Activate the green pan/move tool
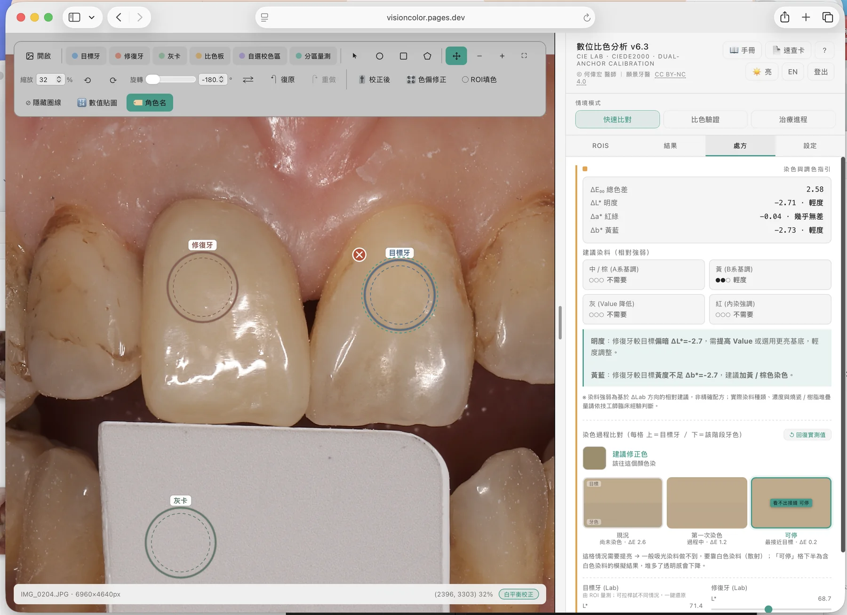Screen dimensions: 847x615 click(456, 56)
